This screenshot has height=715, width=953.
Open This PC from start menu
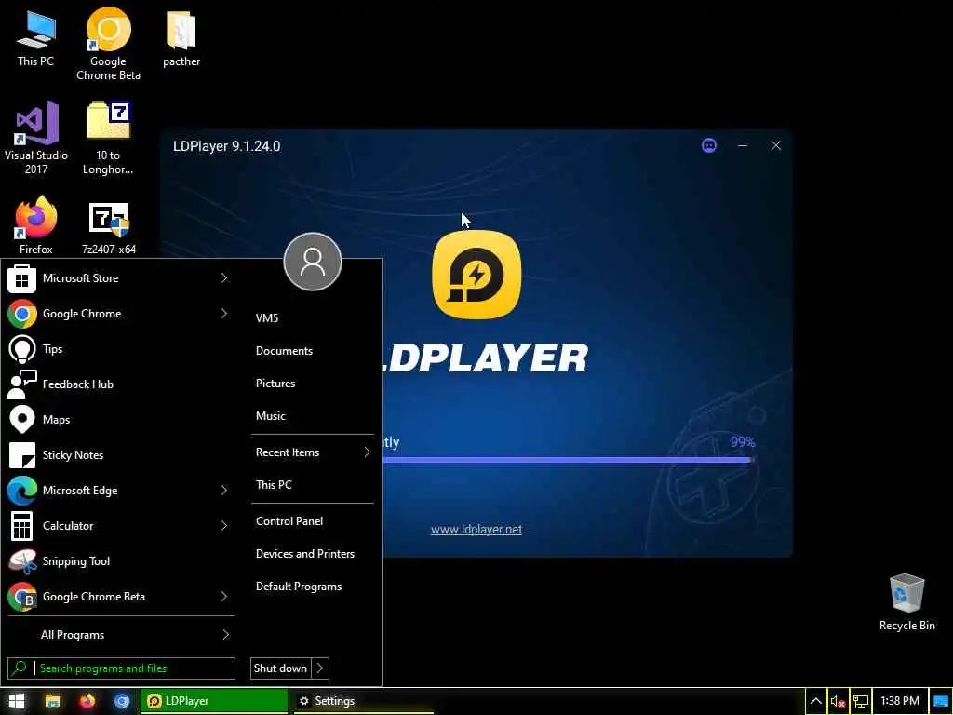275,484
